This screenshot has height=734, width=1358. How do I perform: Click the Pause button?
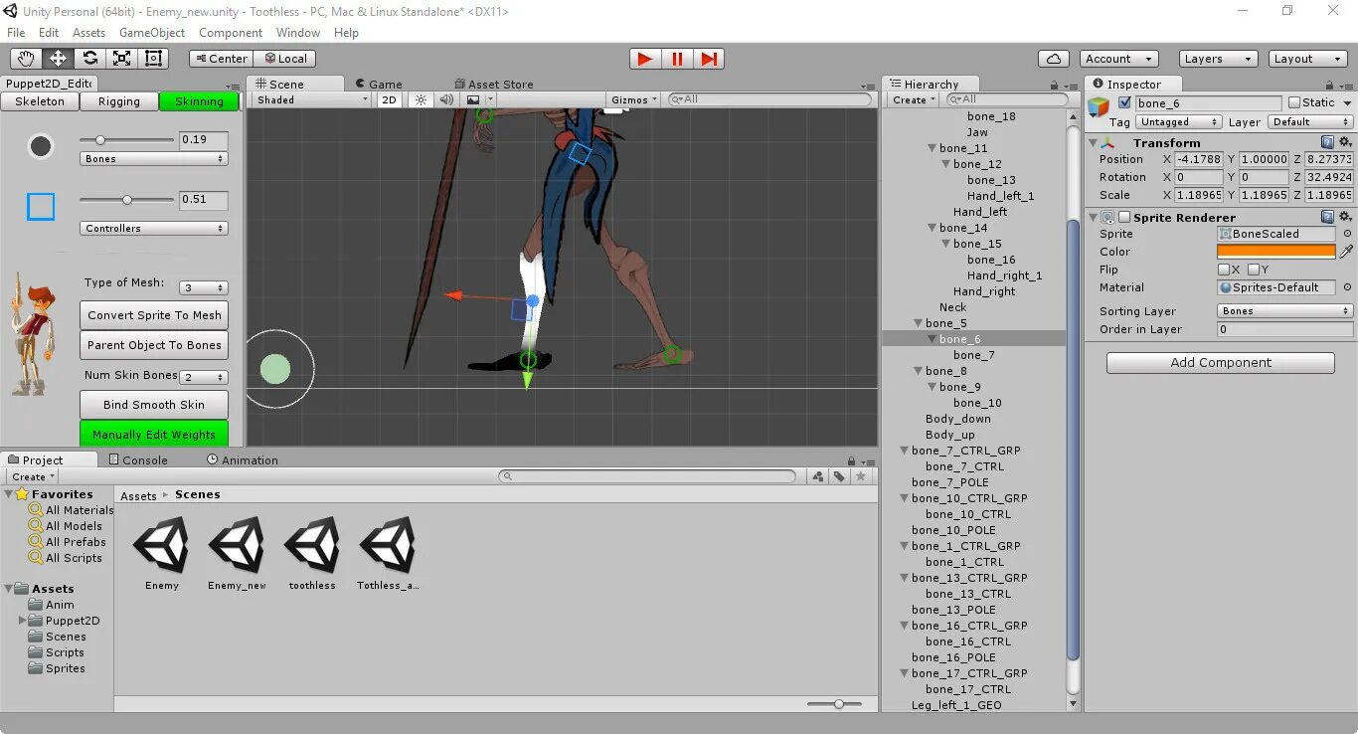(677, 59)
